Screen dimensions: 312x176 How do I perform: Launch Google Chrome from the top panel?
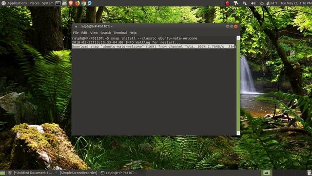click(83, 3)
